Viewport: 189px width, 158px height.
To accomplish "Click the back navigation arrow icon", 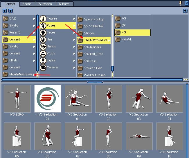I will 5,11.
